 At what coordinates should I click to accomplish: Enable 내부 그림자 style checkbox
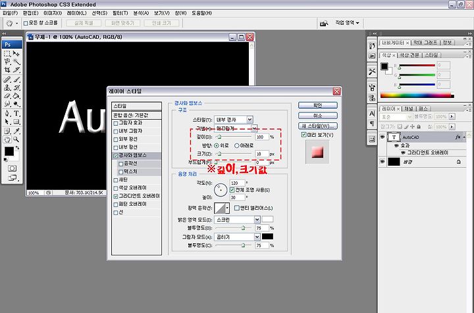(x=115, y=132)
